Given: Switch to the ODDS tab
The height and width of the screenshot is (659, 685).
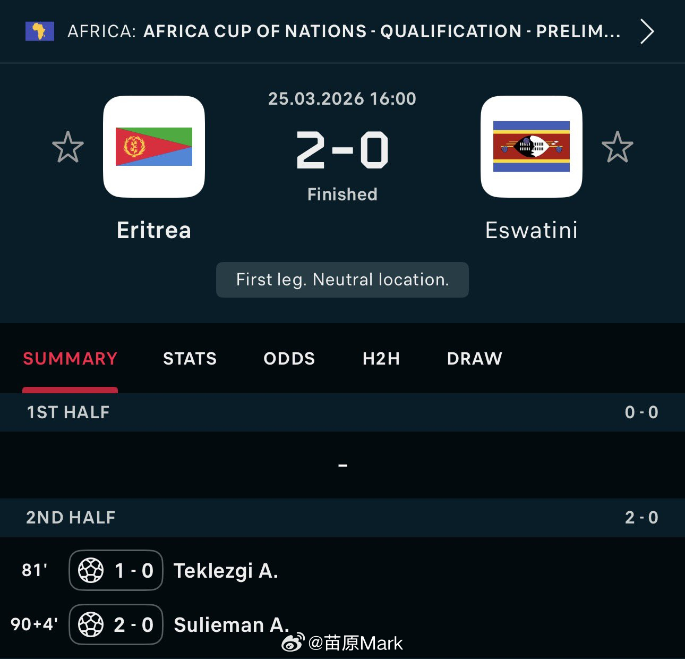Looking at the screenshot, I should tap(289, 359).
